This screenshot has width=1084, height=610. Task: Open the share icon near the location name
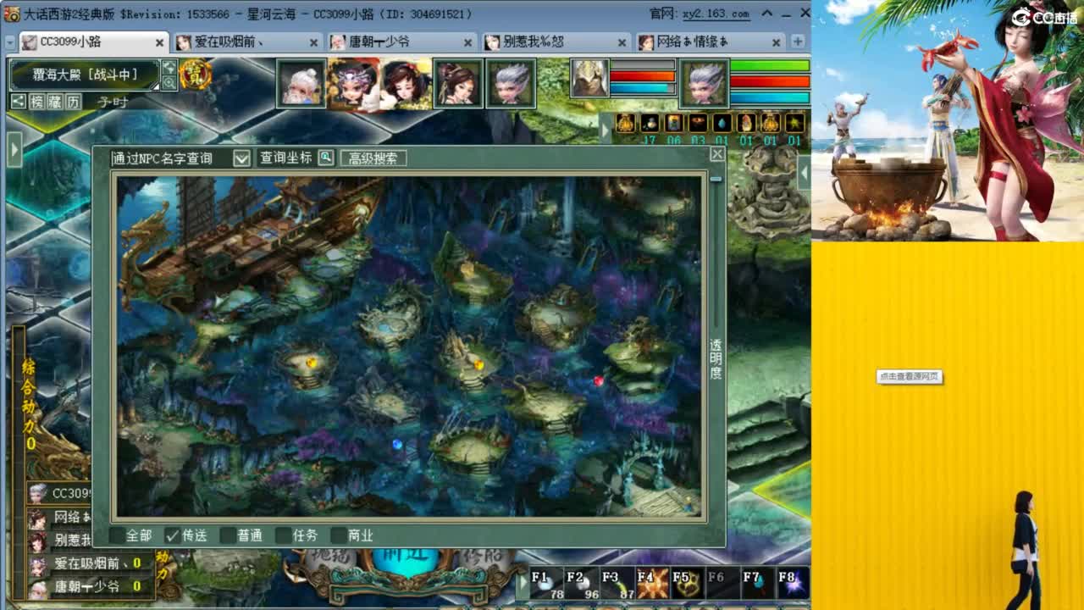[x=17, y=103]
